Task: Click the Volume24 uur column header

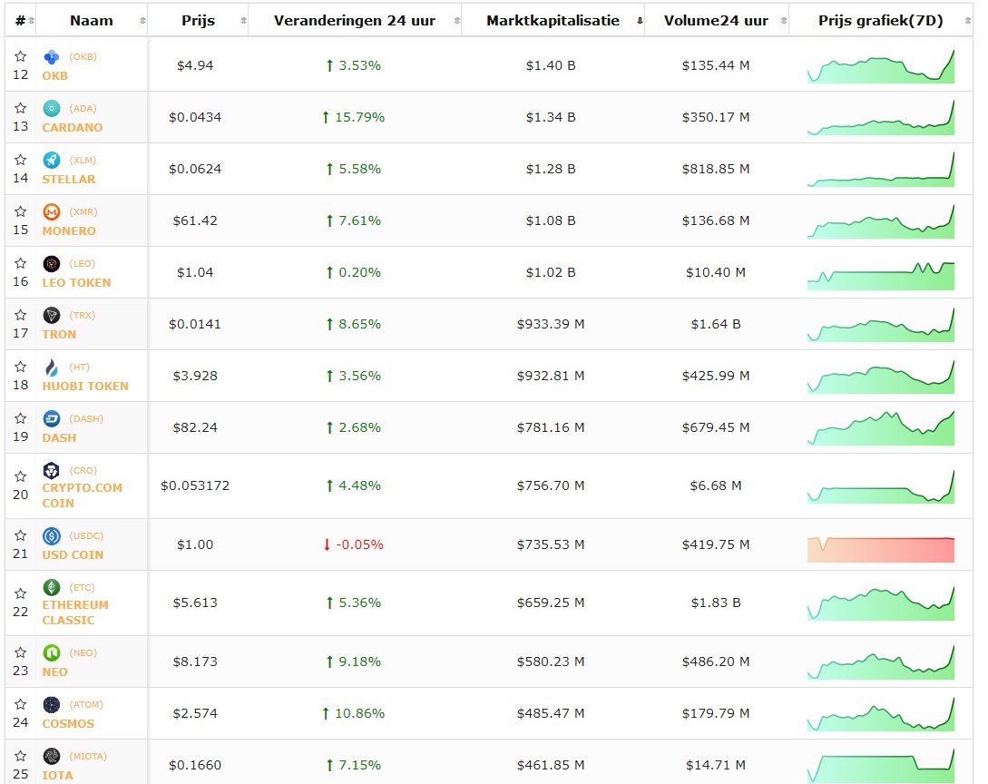Action: point(715,21)
